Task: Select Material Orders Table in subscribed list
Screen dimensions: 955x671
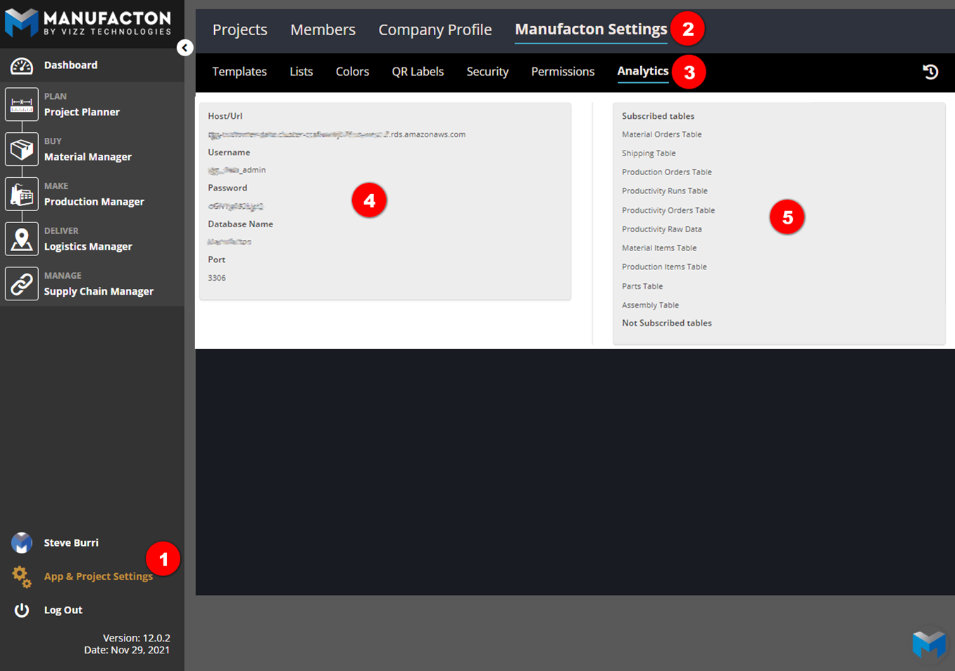Action: coord(661,134)
